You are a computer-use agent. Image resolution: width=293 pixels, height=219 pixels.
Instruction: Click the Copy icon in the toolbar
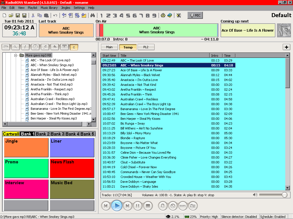[39, 15]
